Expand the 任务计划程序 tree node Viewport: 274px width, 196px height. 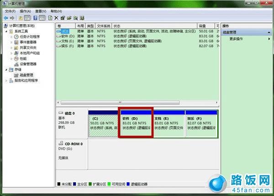coord(11,37)
